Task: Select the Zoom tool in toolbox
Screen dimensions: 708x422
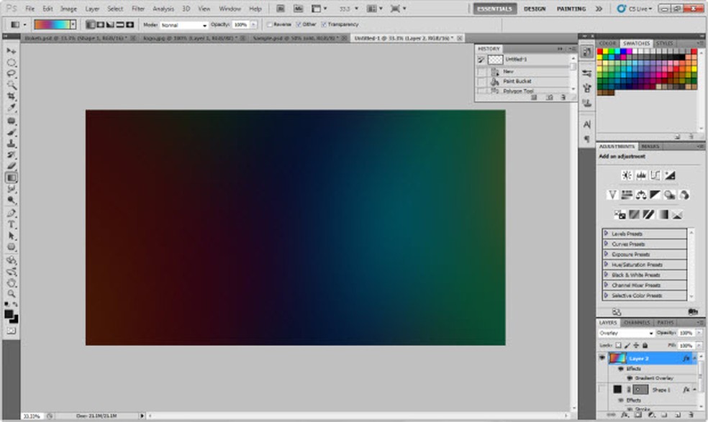Action: tap(12, 294)
